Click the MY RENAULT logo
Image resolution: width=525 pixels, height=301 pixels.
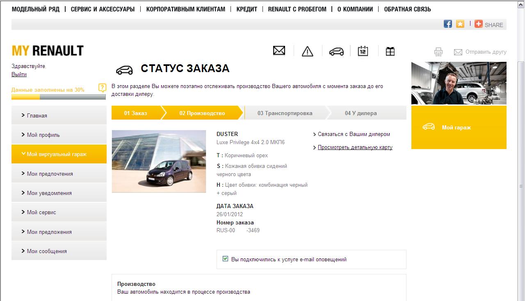pyautogui.click(x=48, y=51)
